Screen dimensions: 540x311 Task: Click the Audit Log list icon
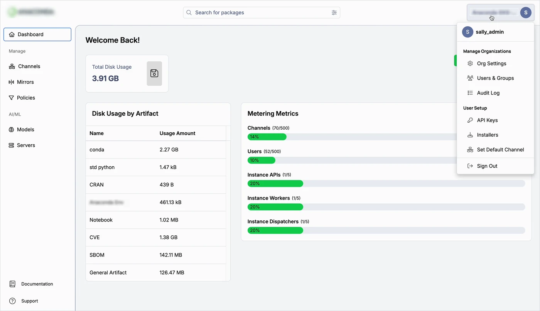click(x=470, y=93)
